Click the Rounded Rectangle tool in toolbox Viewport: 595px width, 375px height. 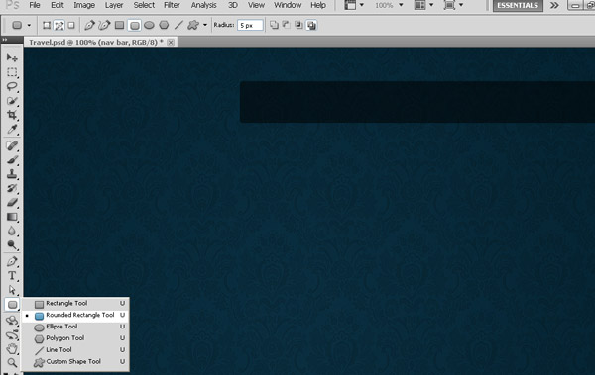[x=12, y=304]
